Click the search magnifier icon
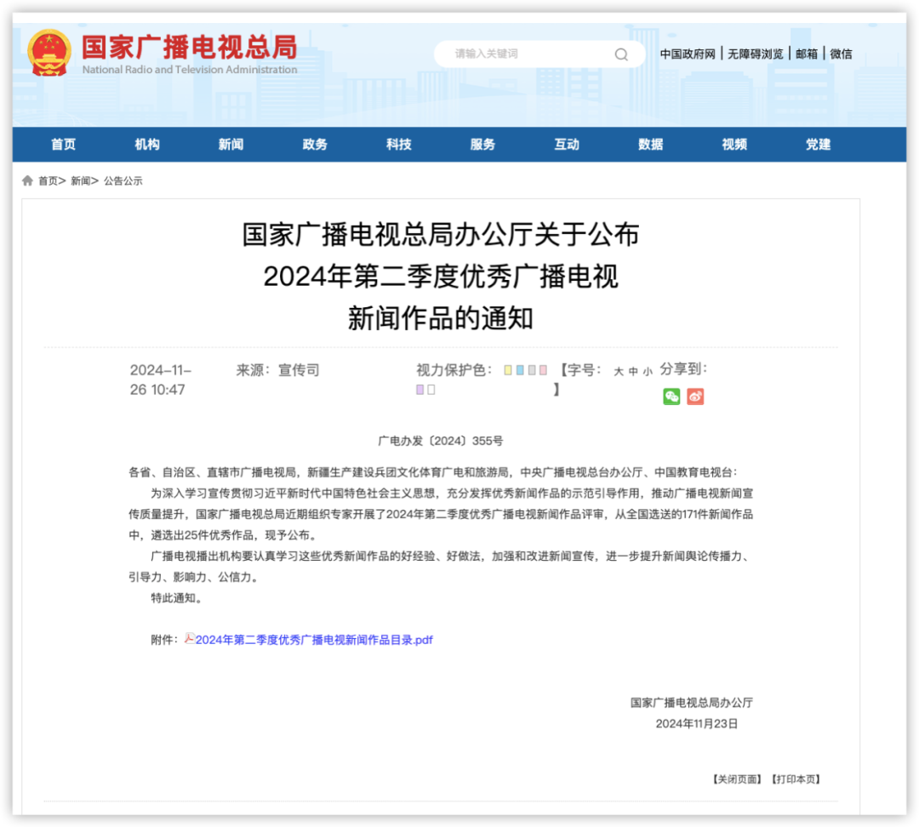This screenshot has height=827, width=919. click(x=621, y=54)
